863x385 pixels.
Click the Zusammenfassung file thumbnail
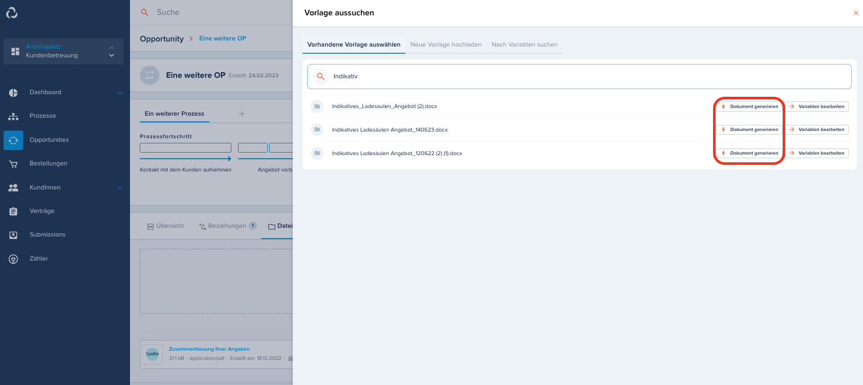(x=153, y=354)
